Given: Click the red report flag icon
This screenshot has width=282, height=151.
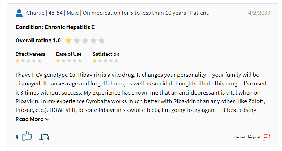Looking at the screenshot, I should pos(267,137).
